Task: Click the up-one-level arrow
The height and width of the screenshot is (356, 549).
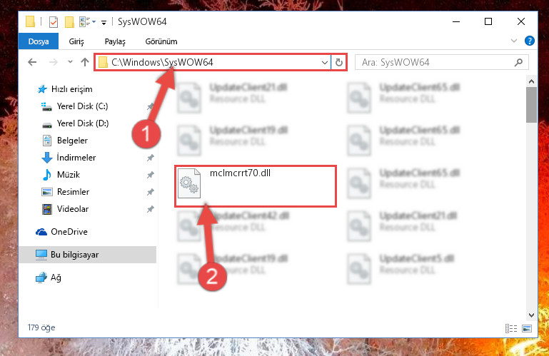Action: pyautogui.click(x=85, y=62)
